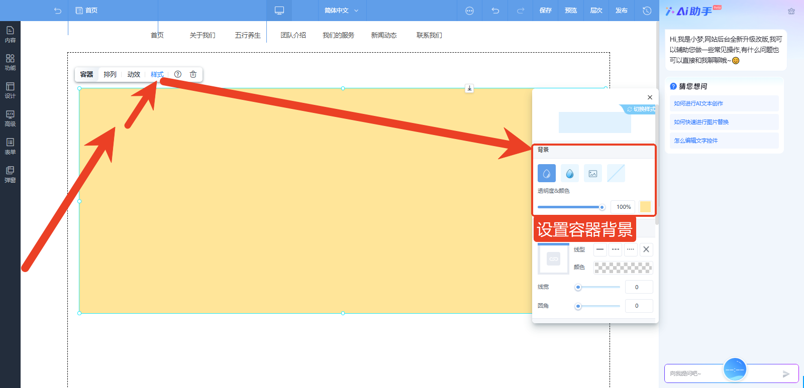Open the 层次 layers panel
The image size is (804, 388).
click(x=596, y=11)
